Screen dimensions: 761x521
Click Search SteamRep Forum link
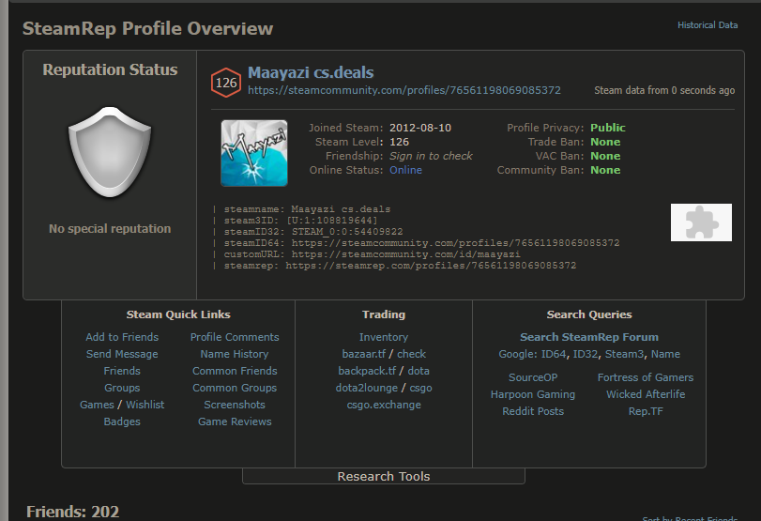589,337
